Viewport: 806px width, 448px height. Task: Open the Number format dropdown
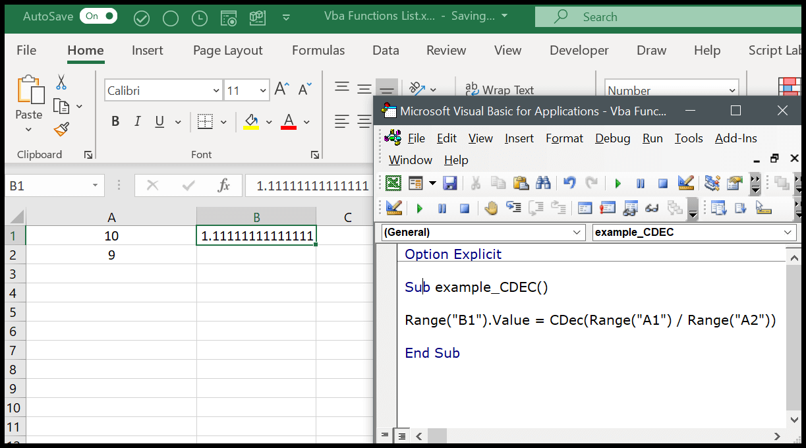click(733, 91)
